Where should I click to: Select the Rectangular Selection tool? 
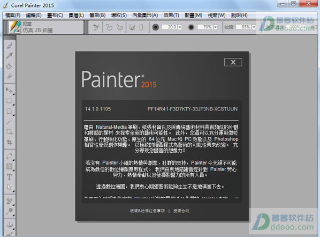(10, 101)
